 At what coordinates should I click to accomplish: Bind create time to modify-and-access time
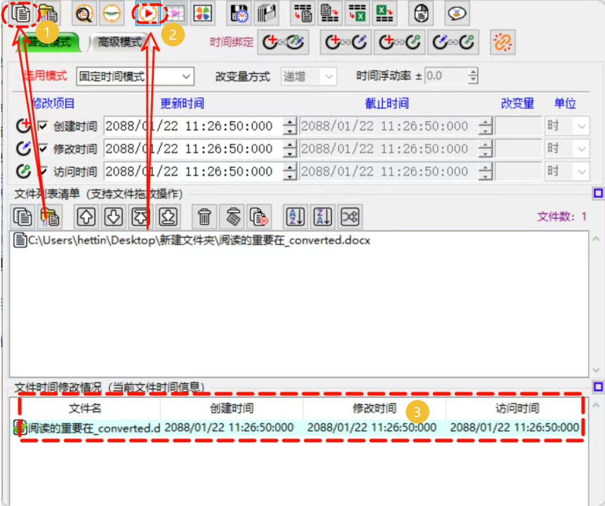click(283, 42)
